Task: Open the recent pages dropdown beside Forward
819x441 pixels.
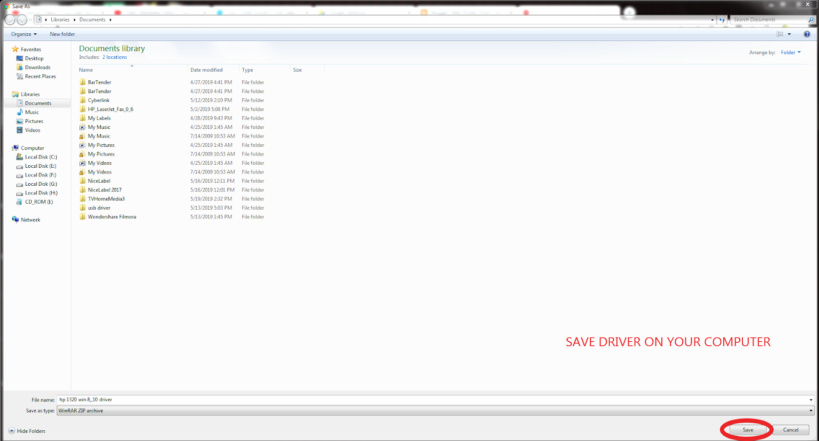Action: (x=30, y=20)
